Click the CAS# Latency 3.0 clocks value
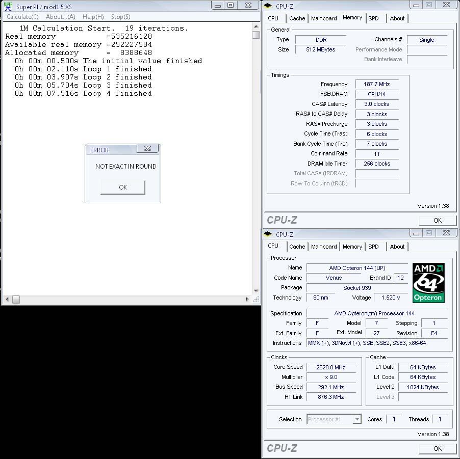 pyautogui.click(x=377, y=104)
